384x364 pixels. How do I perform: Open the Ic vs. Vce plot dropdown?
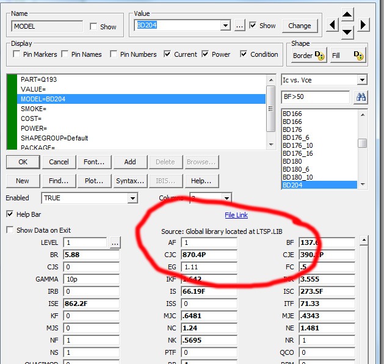tap(362, 80)
